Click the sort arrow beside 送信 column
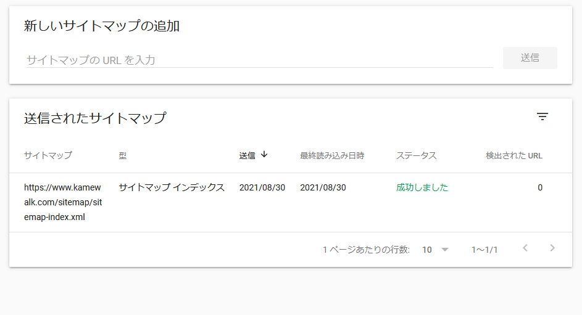The height and width of the screenshot is (315, 582). (x=264, y=155)
